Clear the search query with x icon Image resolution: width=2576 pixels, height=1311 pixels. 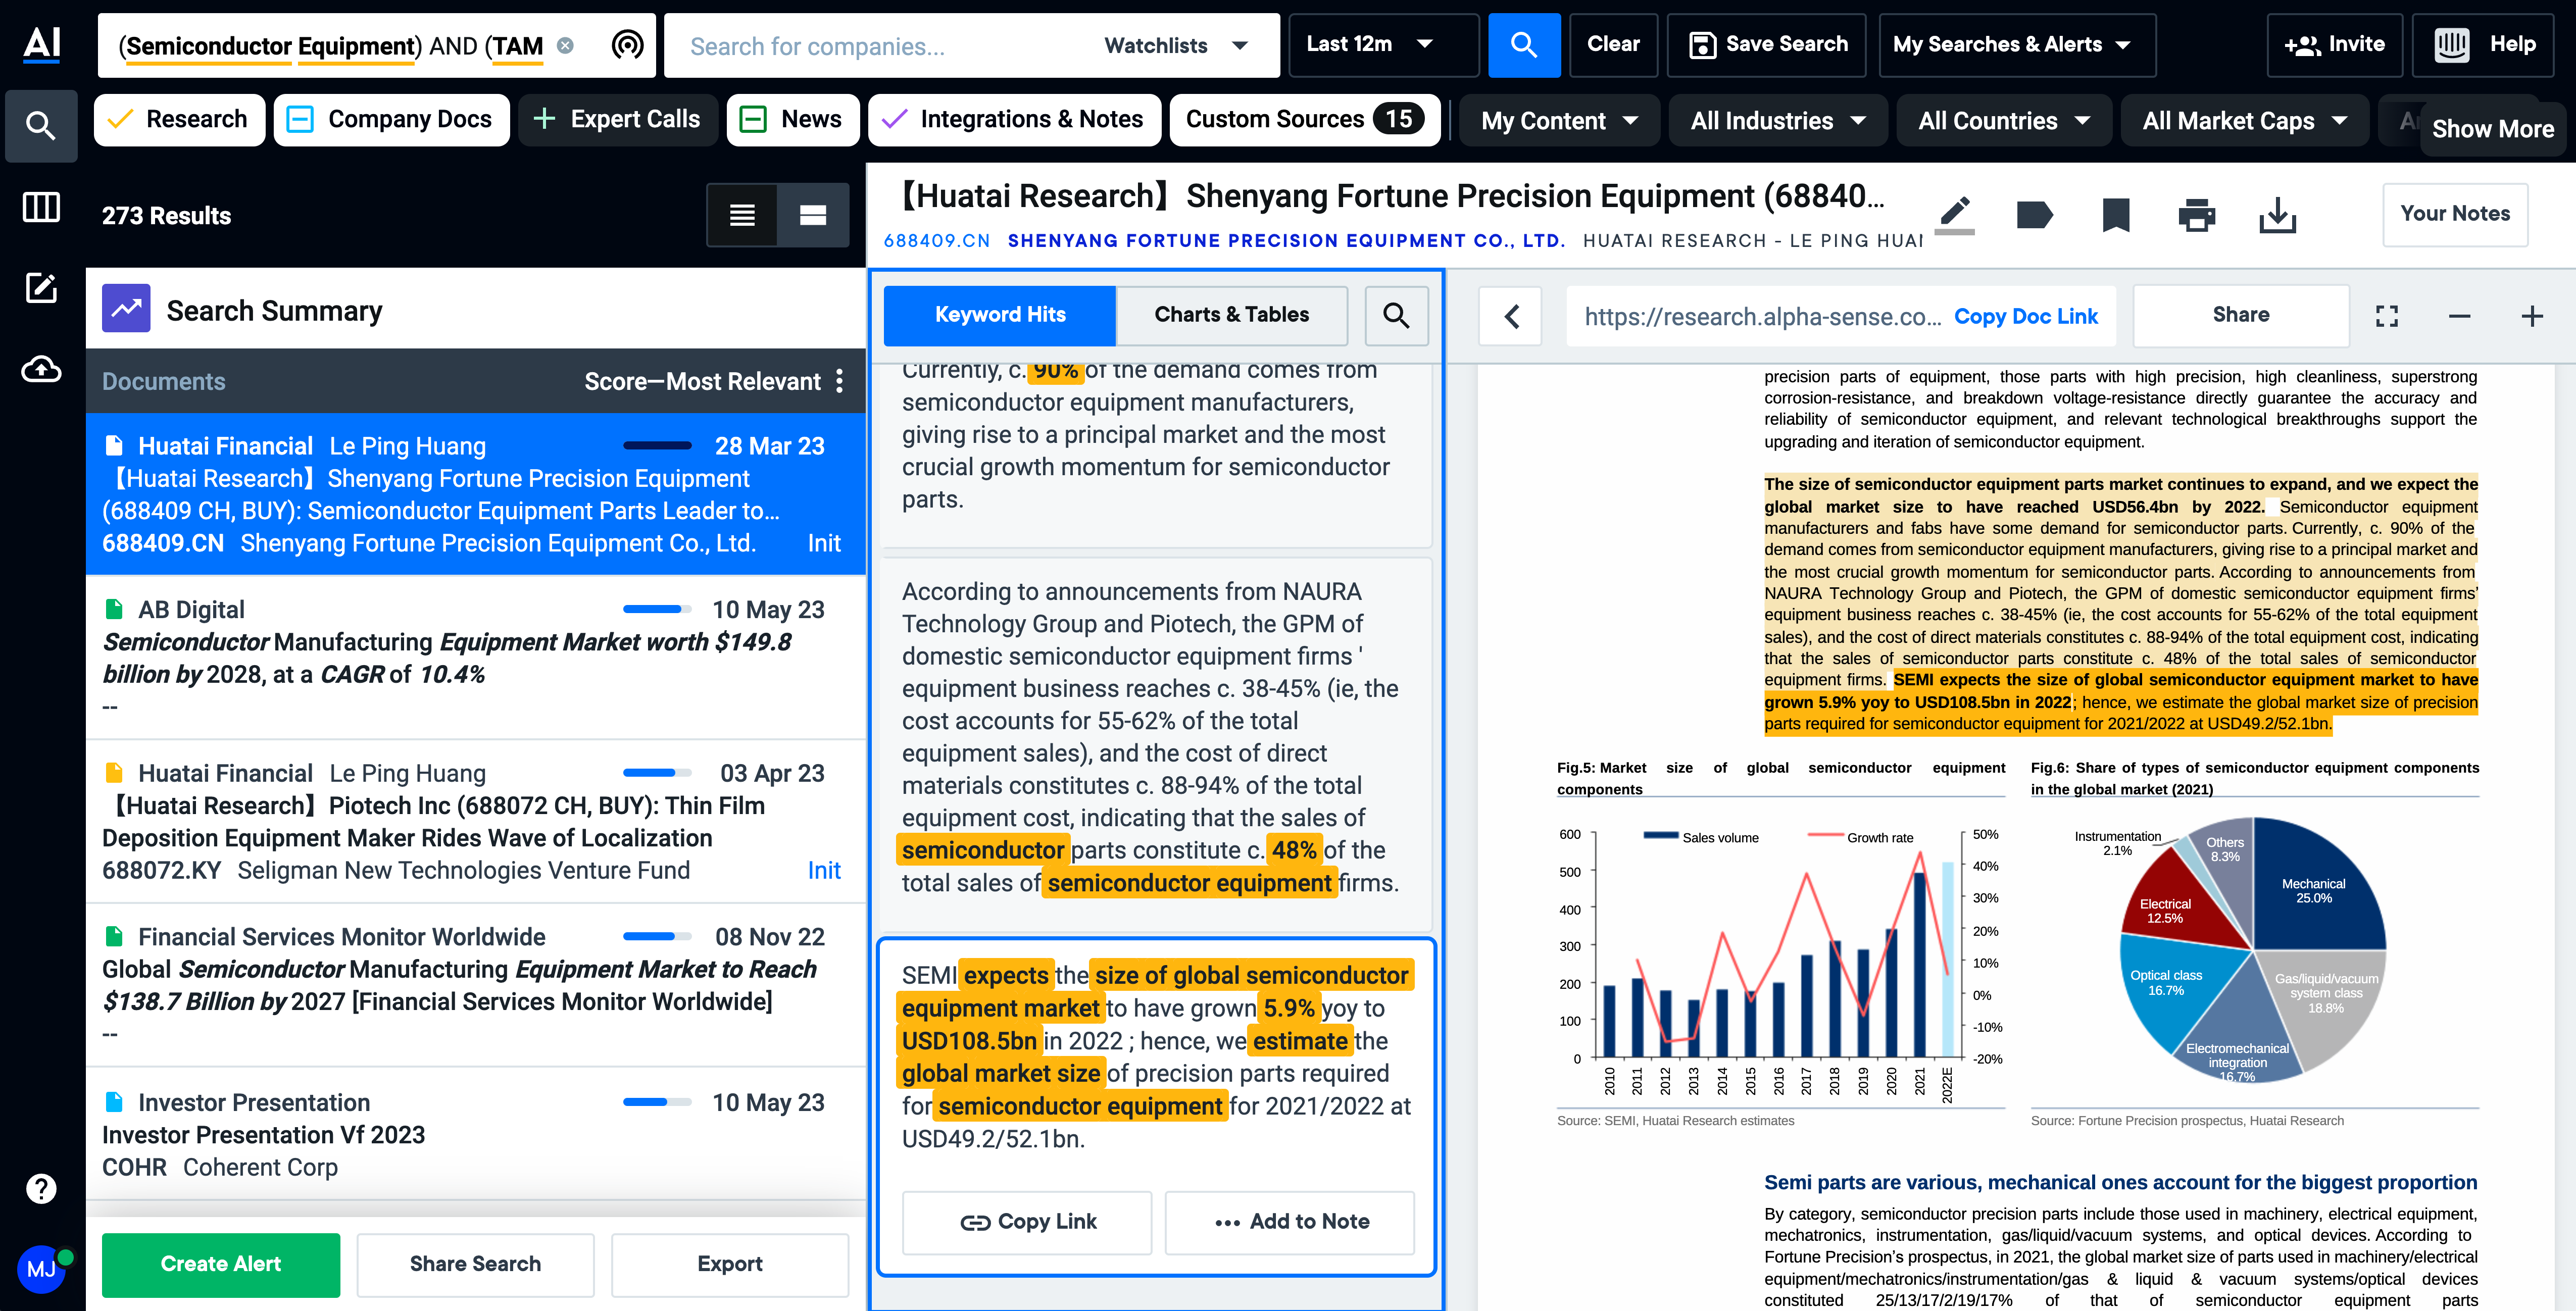(565, 45)
